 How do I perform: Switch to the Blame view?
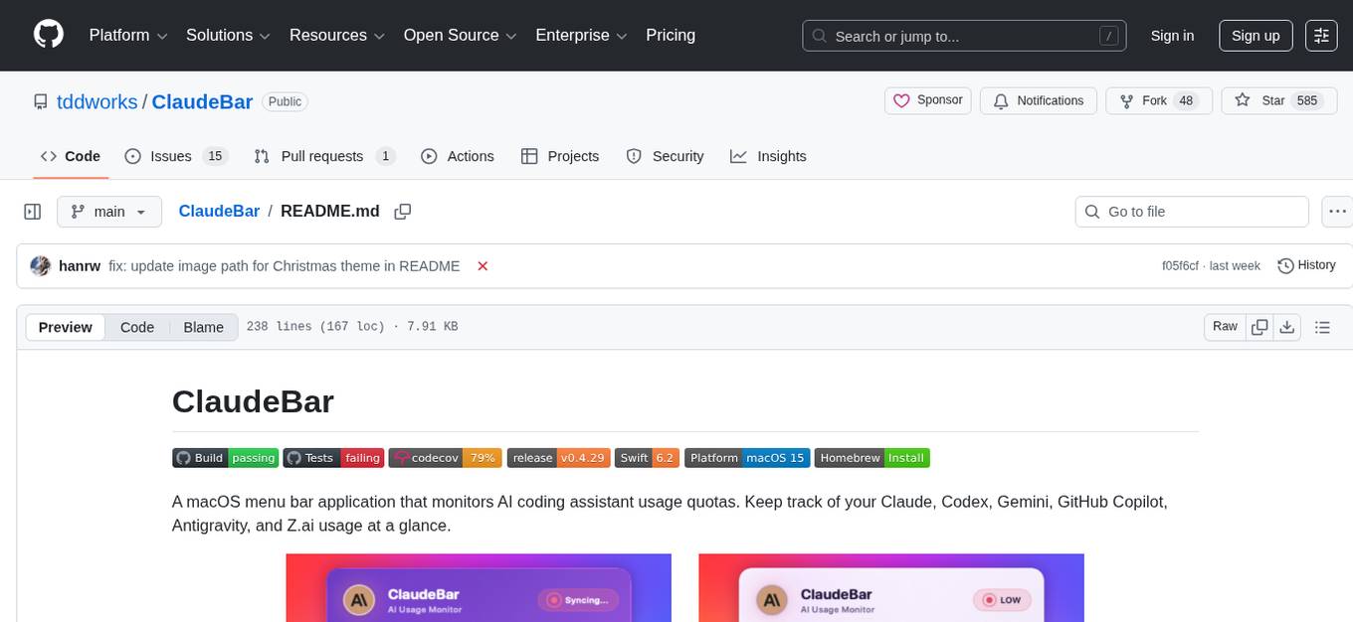pyautogui.click(x=203, y=327)
